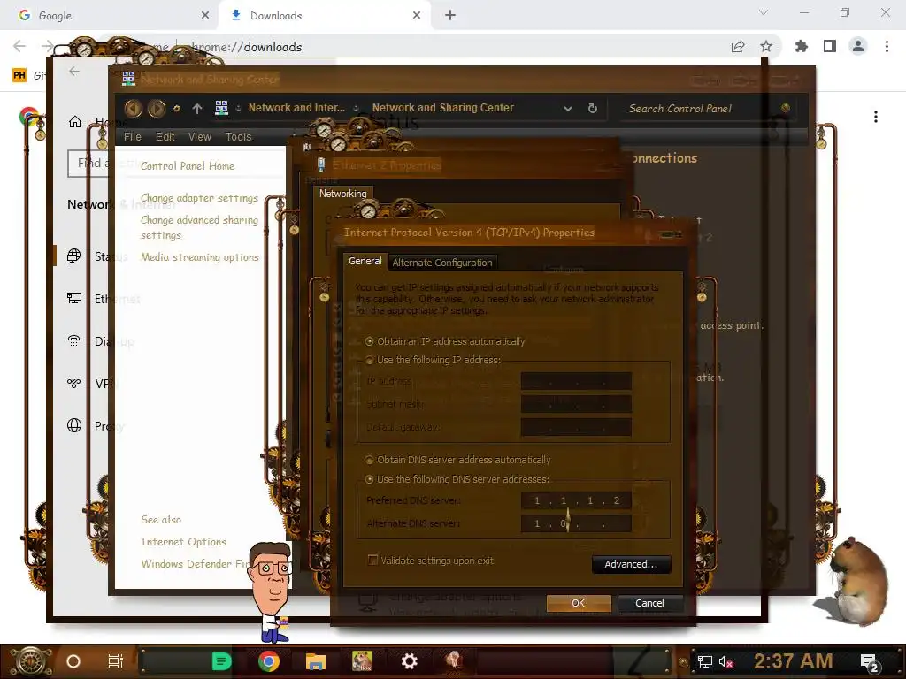Enable Validate settings upon exit checkbox
The width and height of the screenshot is (906, 679).
tap(372, 560)
